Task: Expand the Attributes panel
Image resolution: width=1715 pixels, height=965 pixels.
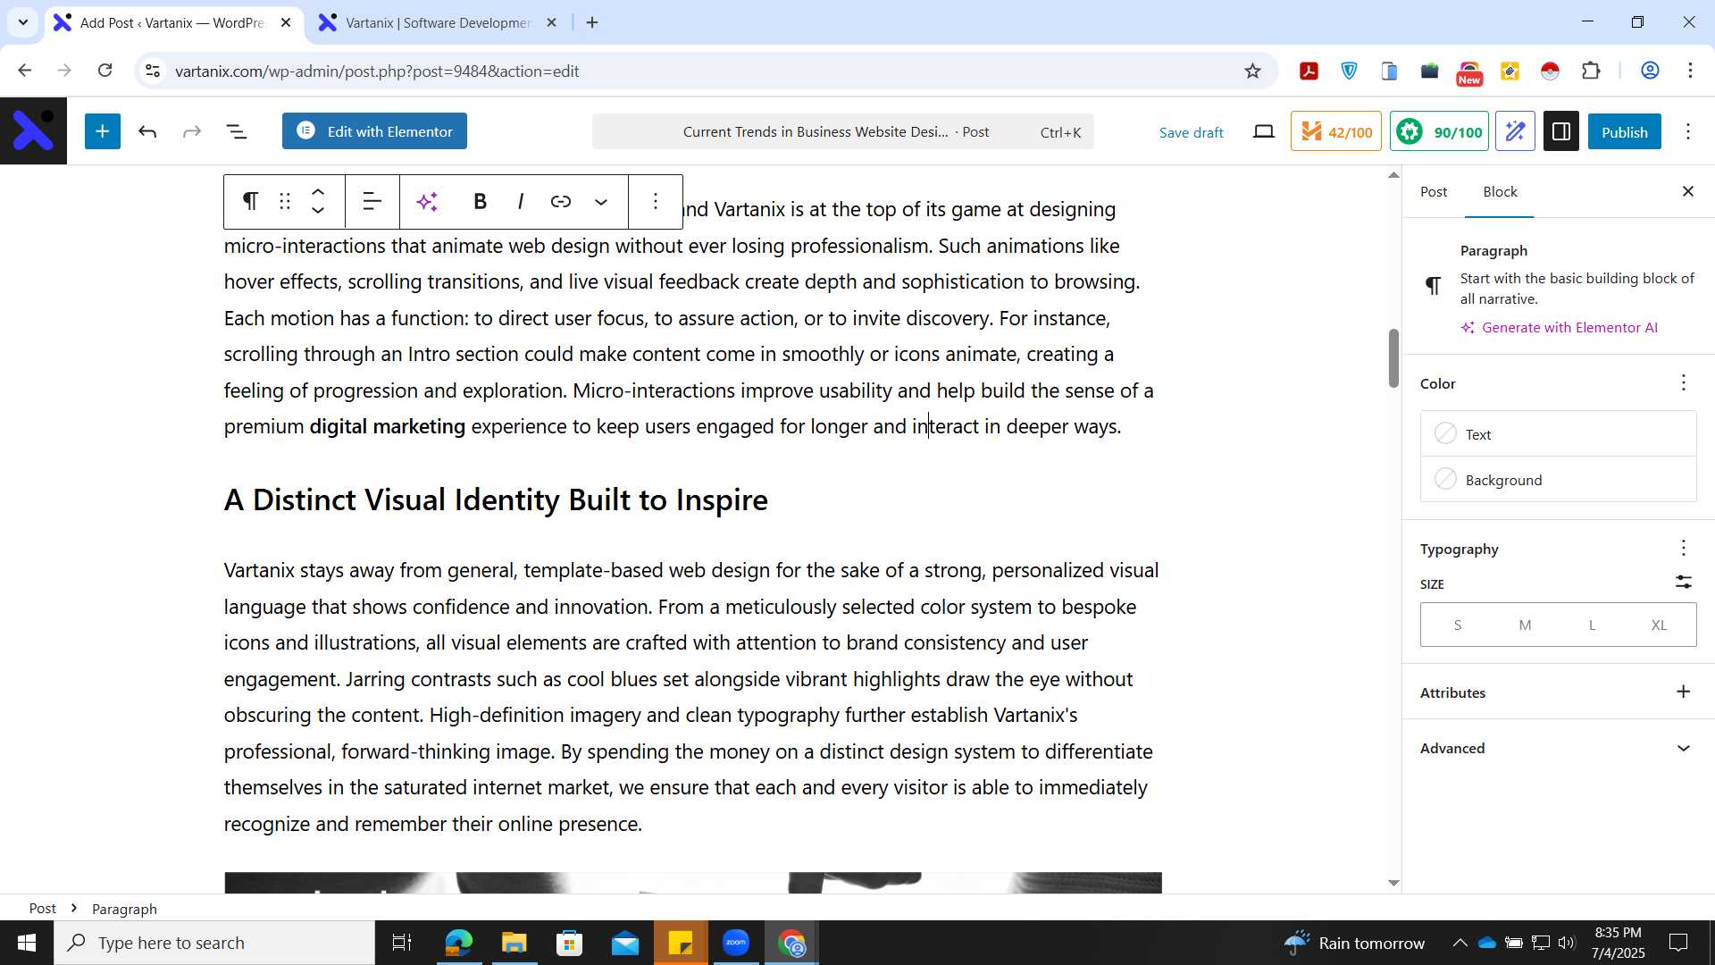Action: (x=1558, y=692)
